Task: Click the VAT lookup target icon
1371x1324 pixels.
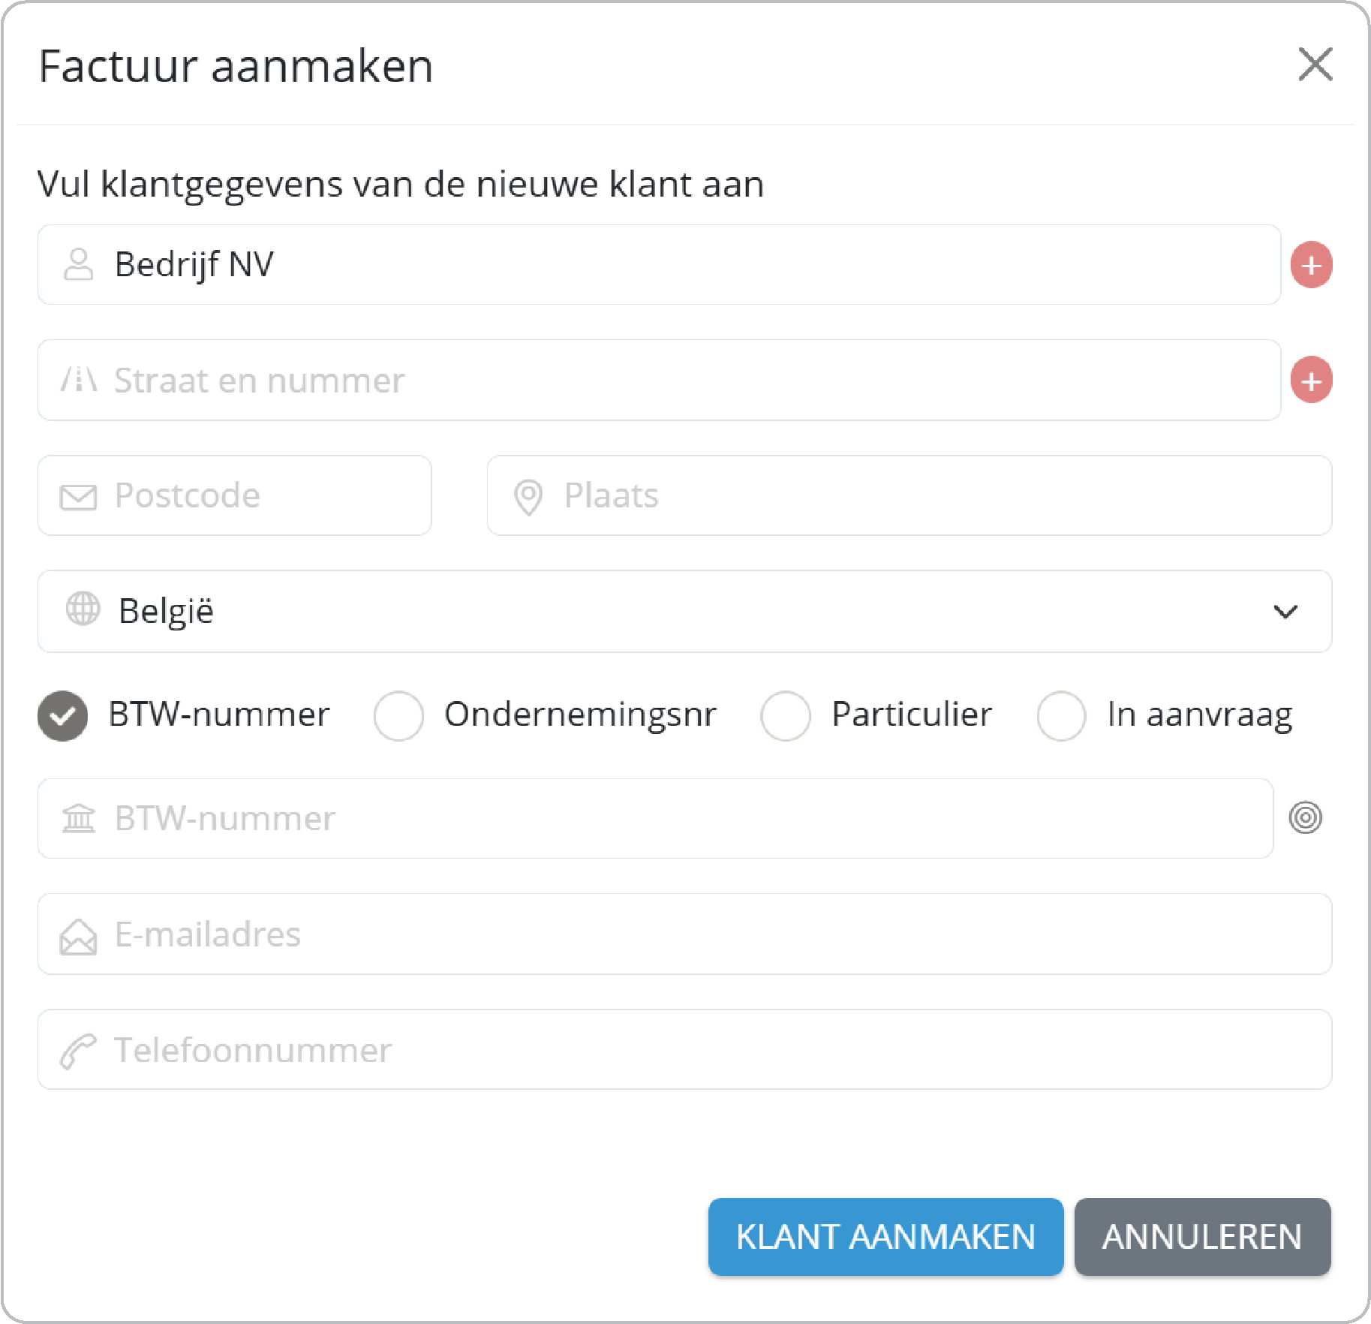Action: [1305, 817]
